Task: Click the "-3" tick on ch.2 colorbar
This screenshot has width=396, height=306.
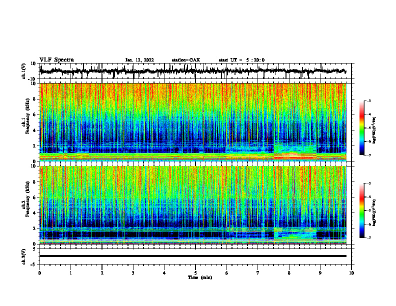Action: [369, 183]
